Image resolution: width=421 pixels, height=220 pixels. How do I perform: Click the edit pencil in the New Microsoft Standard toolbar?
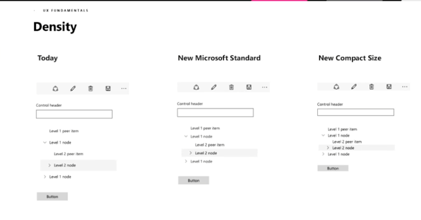pyautogui.click(x=214, y=87)
